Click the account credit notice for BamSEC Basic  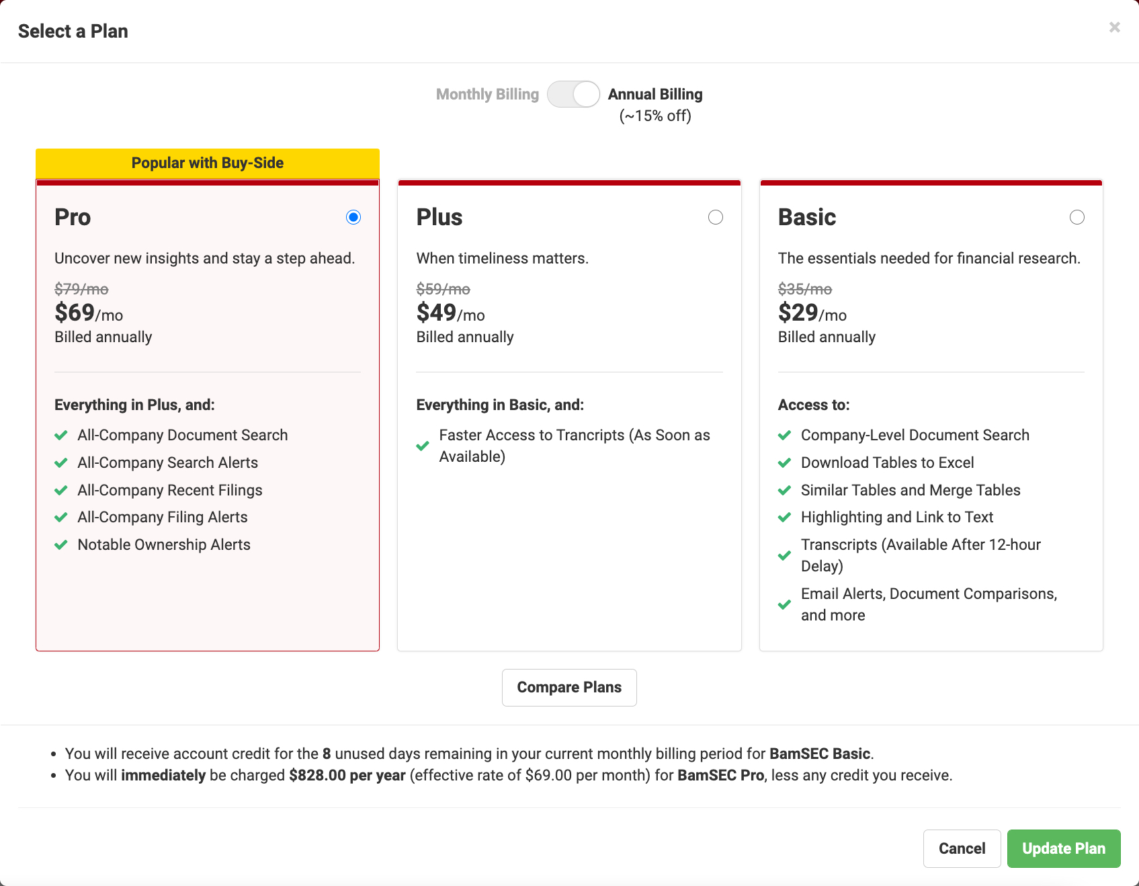pos(470,754)
